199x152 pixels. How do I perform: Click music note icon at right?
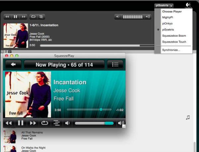click(188, 117)
